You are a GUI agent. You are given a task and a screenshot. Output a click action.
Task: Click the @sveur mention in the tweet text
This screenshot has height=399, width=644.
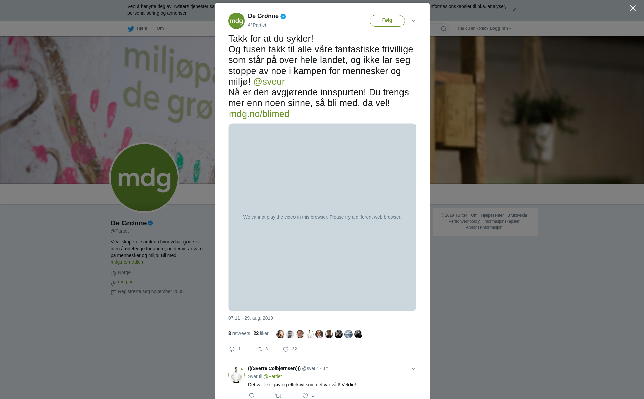(x=269, y=82)
